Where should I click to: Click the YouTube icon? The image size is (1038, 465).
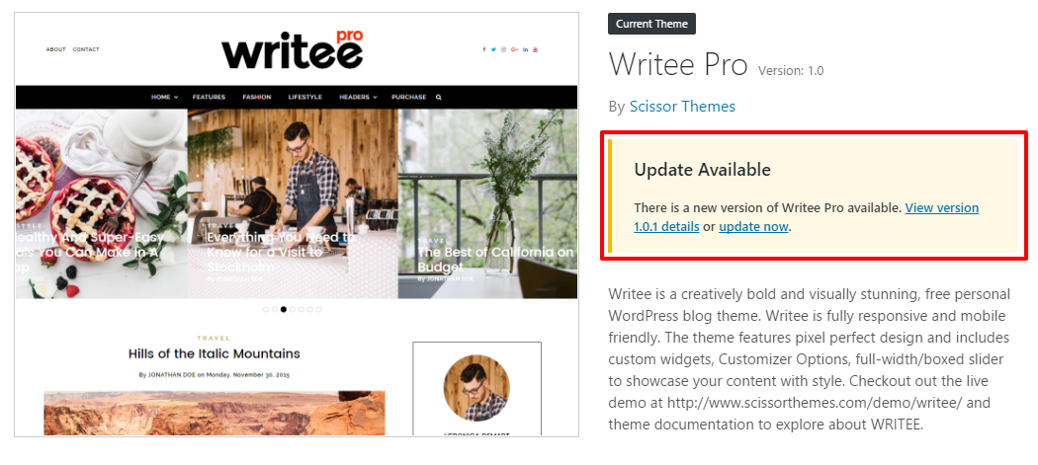pyautogui.click(x=536, y=49)
